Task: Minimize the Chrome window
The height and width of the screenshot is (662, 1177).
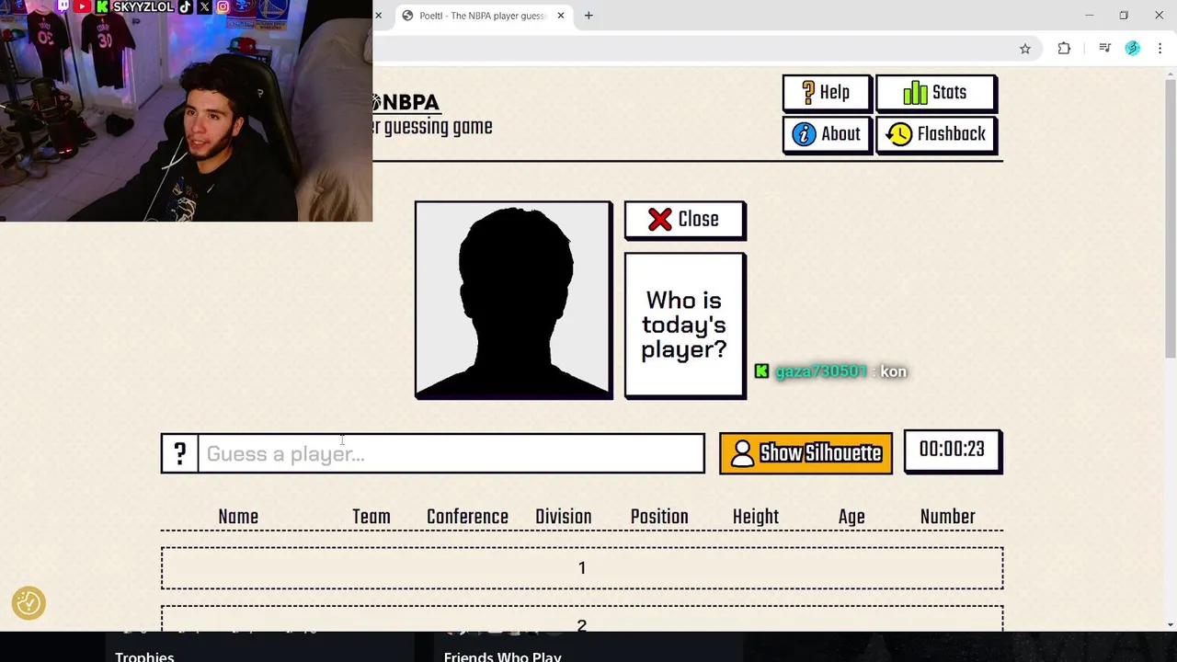Action: (x=1089, y=16)
